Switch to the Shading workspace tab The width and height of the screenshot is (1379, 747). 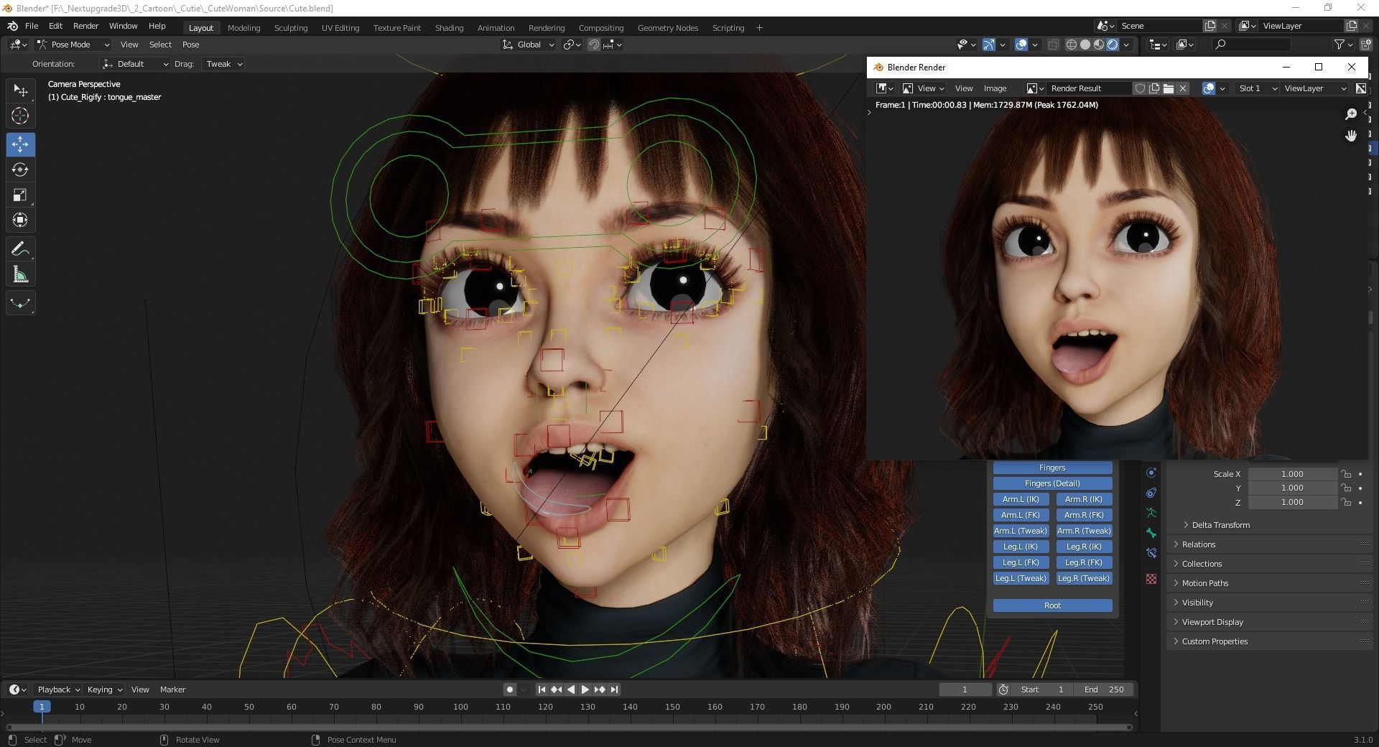[x=449, y=28]
